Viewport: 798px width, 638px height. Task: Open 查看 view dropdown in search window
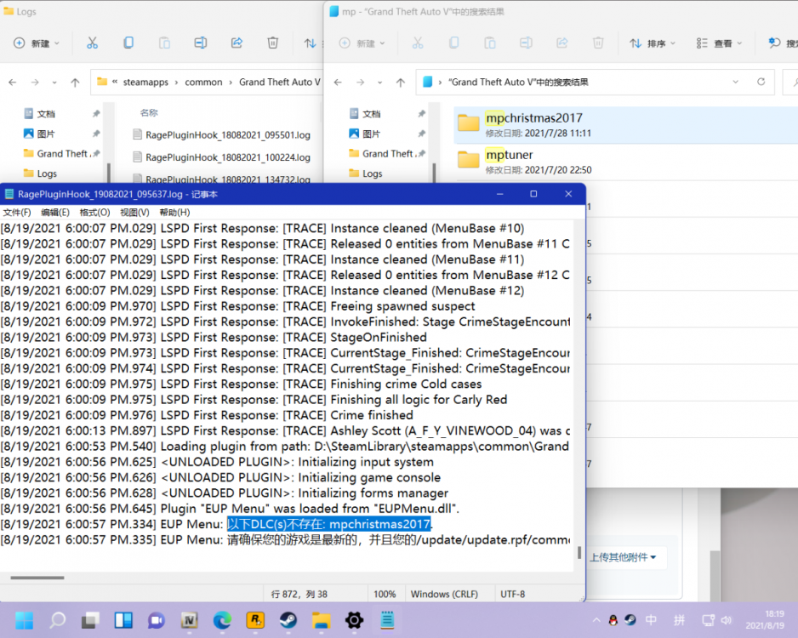point(719,43)
